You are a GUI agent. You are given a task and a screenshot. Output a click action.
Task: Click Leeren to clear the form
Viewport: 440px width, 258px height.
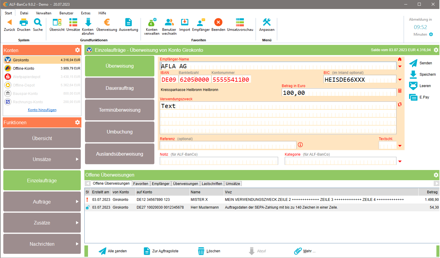tap(420, 86)
